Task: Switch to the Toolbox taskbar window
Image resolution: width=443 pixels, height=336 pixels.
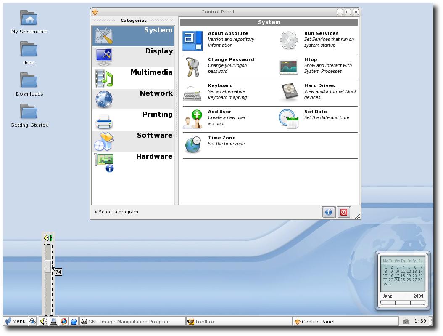Action: 239,322
